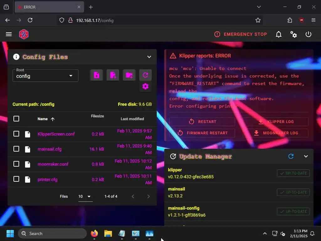
Task: Click mainsail-config version v1.2.1-1-gff3869a6
Action: (x=187, y=215)
